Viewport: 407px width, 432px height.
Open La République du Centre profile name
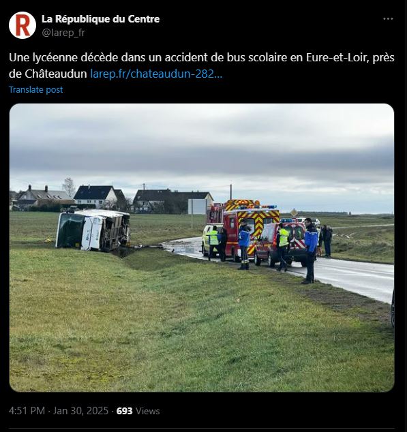coord(101,19)
